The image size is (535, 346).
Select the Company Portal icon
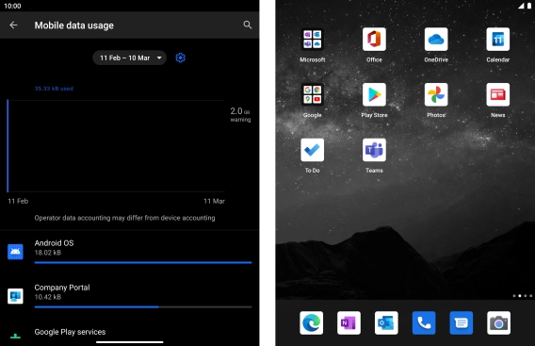click(15, 296)
